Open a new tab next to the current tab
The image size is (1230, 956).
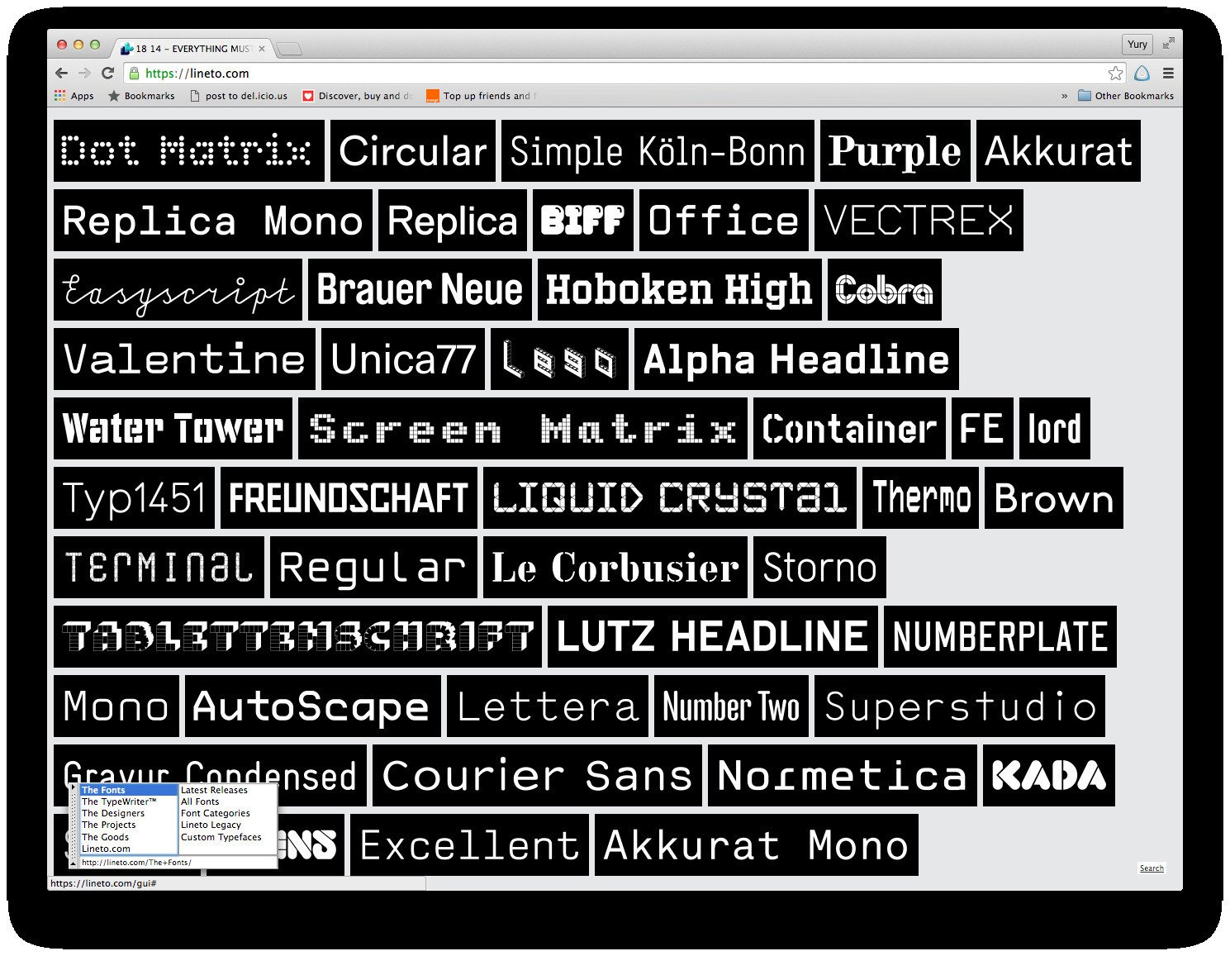[x=288, y=50]
